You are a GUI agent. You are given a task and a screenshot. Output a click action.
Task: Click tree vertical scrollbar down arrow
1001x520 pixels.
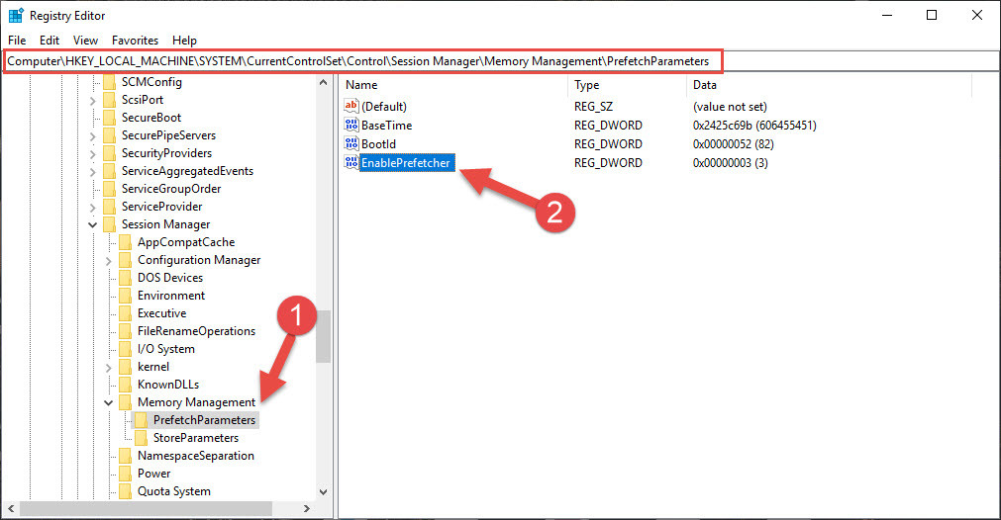tap(323, 492)
